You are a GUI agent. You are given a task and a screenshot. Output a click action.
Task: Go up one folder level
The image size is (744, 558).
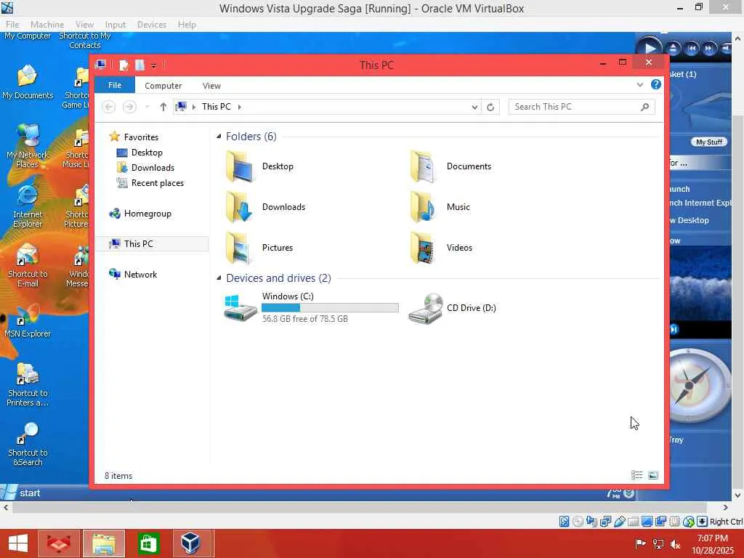(163, 108)
